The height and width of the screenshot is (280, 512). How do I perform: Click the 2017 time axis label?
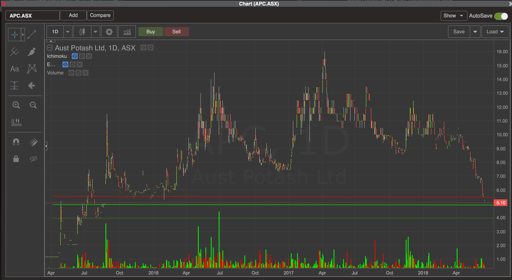[x=289, y=273]
